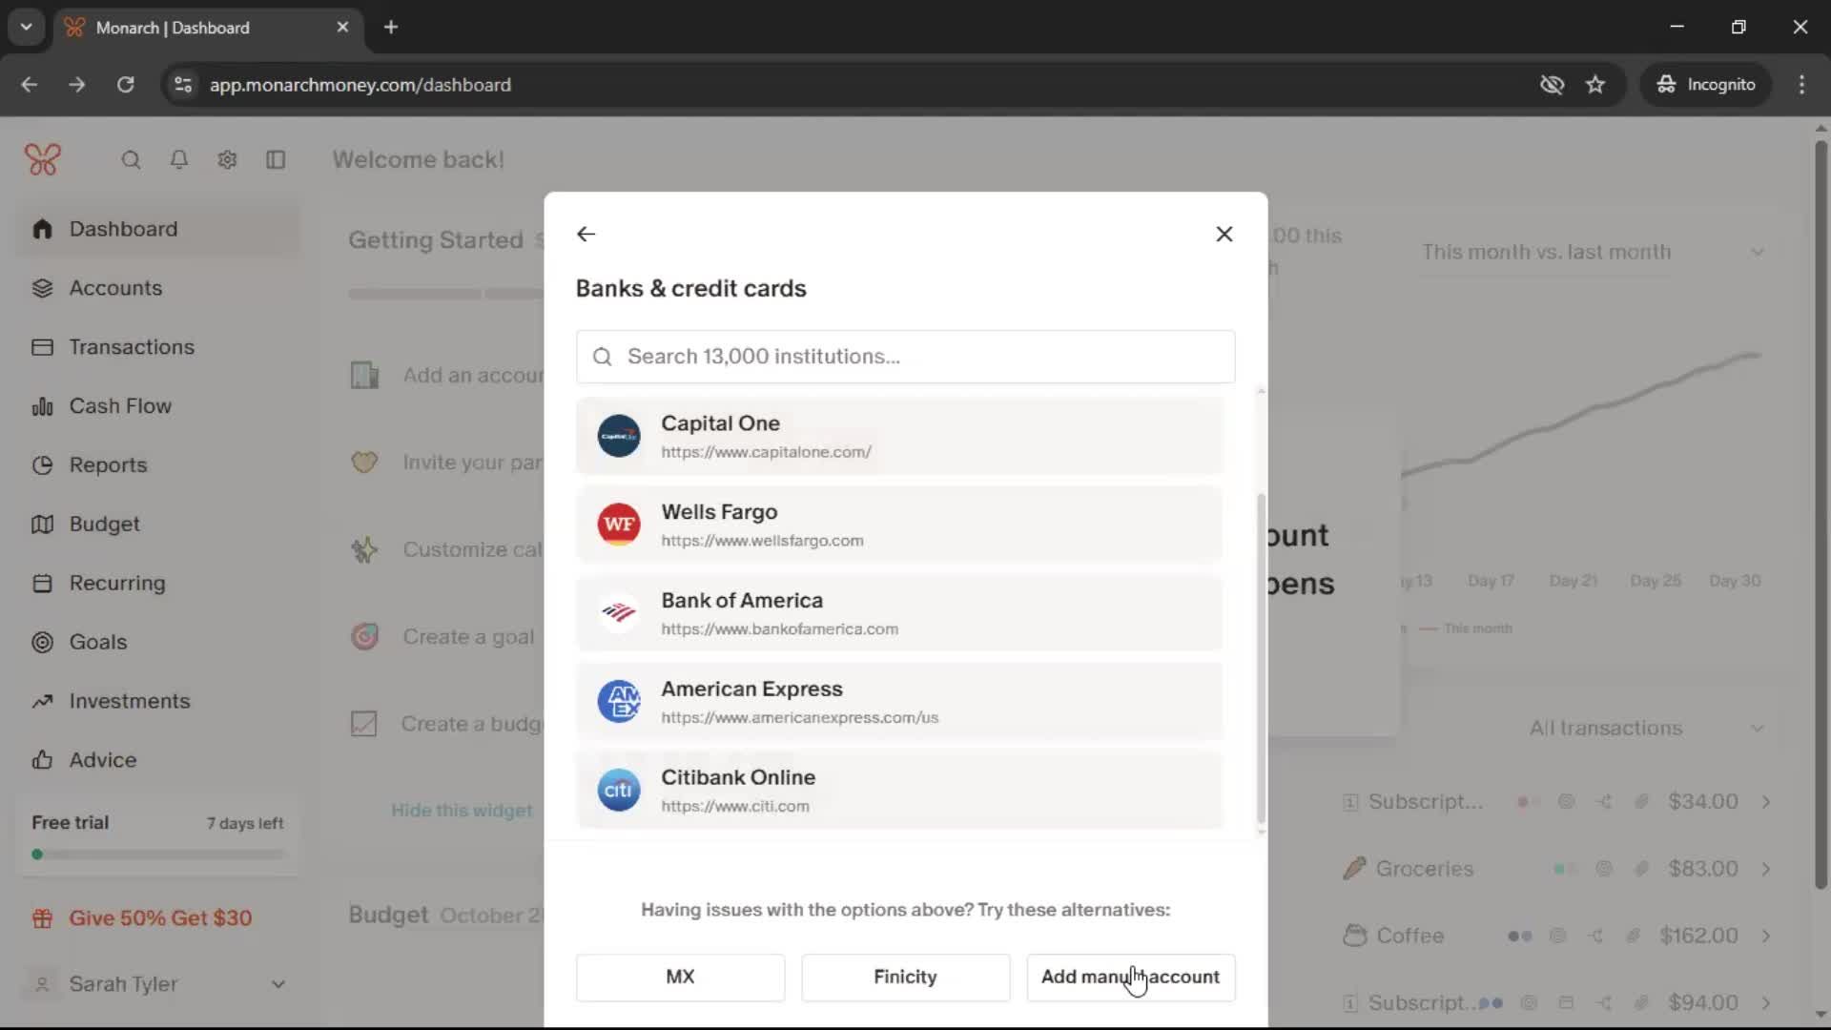Viewport: 1831px width, 1030px height.
Task: Pick the Citibank Online icon
Action: pyautogui.click(x=619, y=791)
